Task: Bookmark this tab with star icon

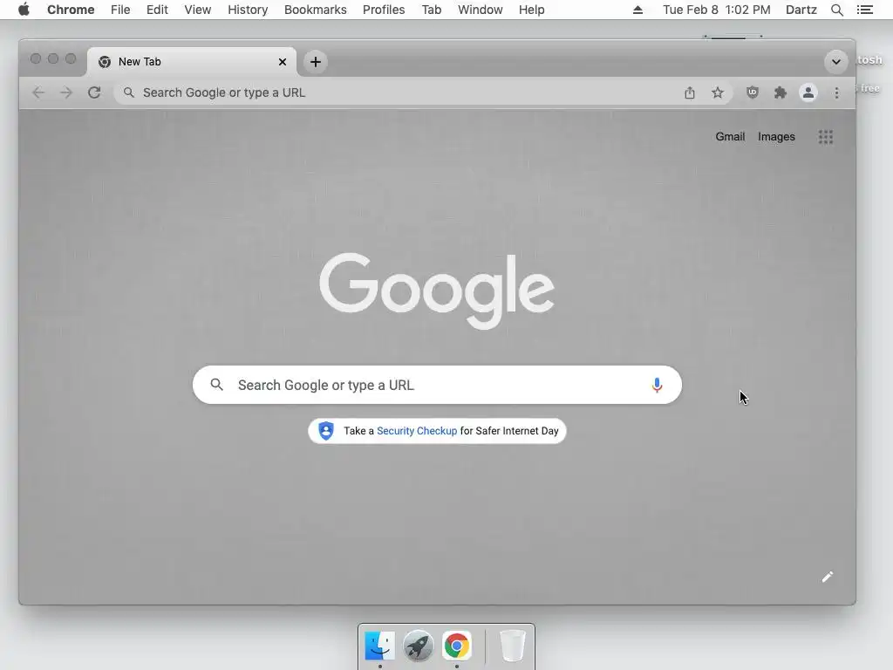Action: click(718, 92)
